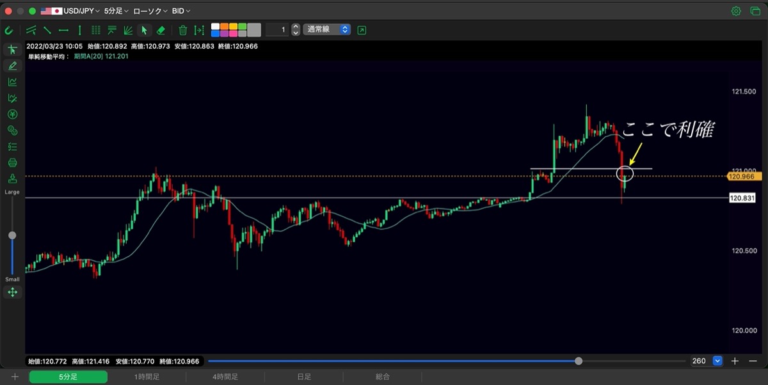
Task: Select the diagonal line drawing tool
Action: pyautogui.click(x=47, y=30)
